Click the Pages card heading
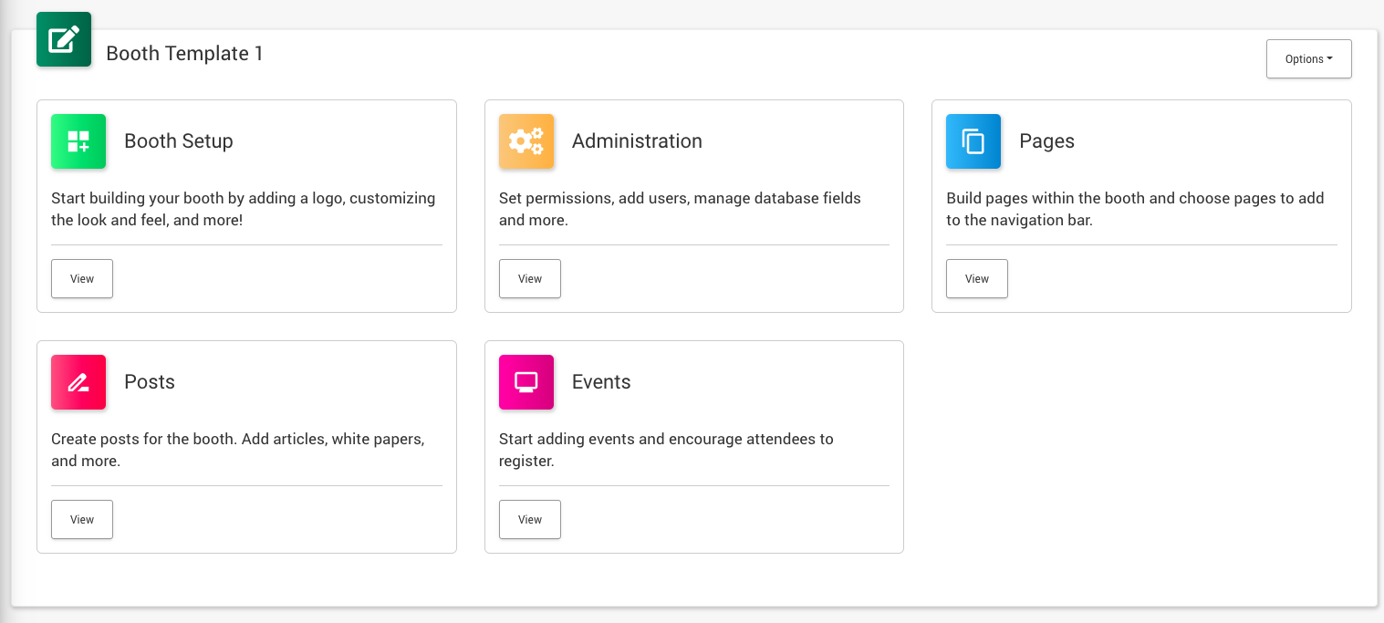This screenshot has height=623, width=1384. [x=1046, y=141]
